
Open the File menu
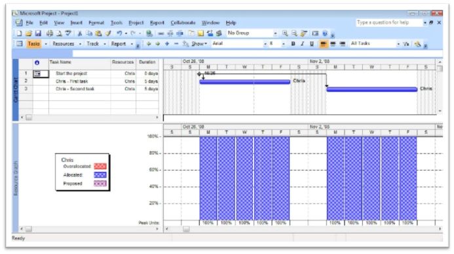pyautogui.click(x=29, y=22)
